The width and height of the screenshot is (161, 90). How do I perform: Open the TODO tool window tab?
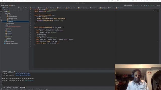pyautogui.click(x=9, y=87)
